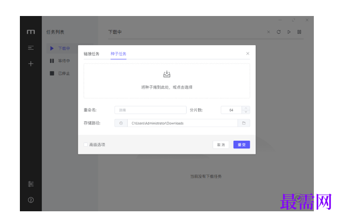Resume all tasks with play icon

pos(289,32)
